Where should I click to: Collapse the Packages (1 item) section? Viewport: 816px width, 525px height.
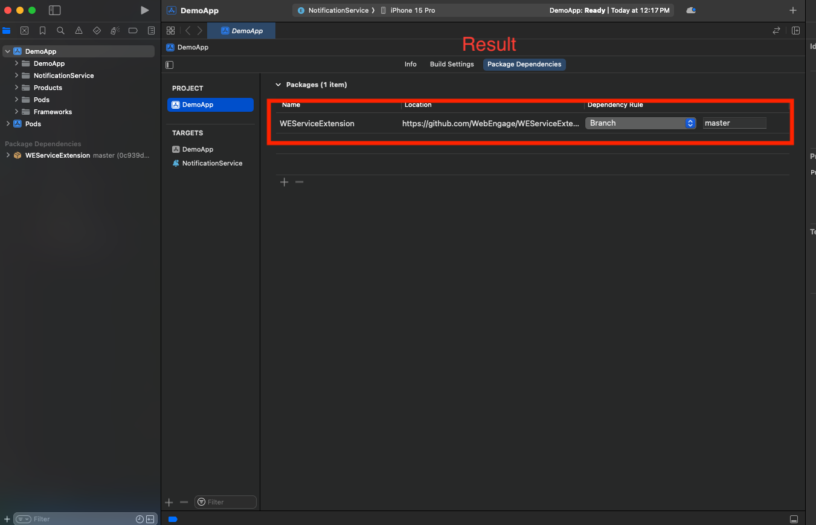point(278,85)
